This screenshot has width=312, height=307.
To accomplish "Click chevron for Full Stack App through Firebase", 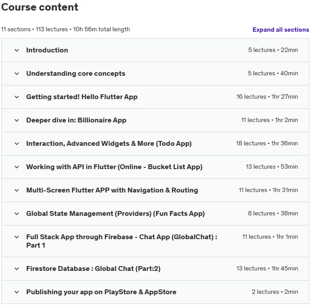I will [17, 237].
